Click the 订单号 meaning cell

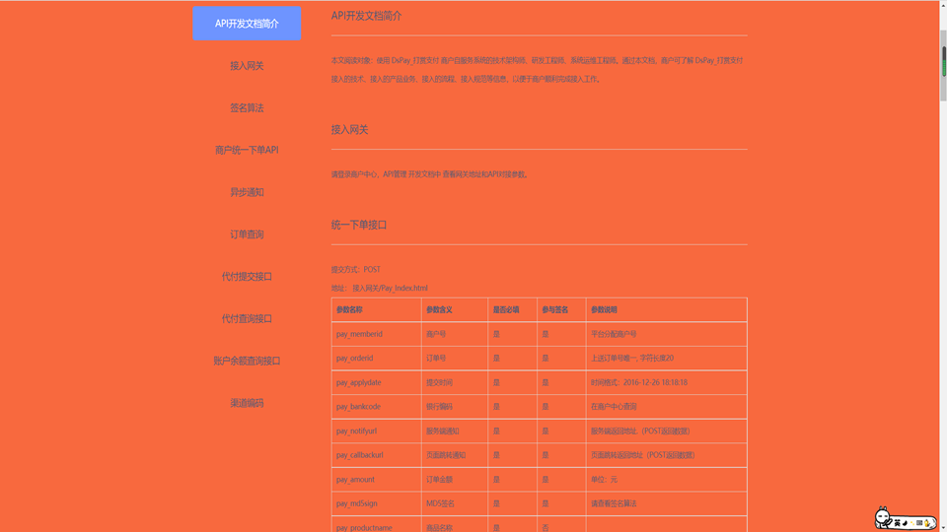454,359
